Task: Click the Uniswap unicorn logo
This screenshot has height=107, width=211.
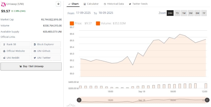Action: (3, 4)
